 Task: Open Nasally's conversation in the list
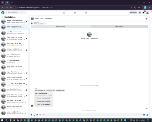(14, 78)
